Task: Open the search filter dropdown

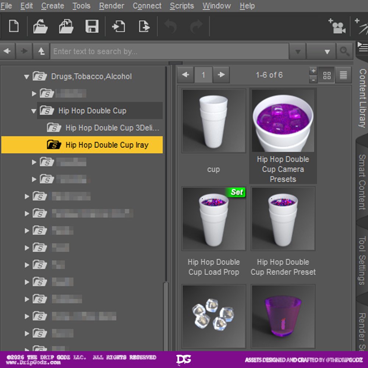Action: tap(321, 51)
